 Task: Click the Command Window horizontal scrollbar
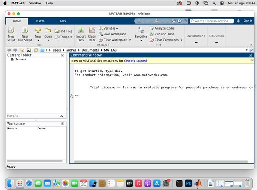coord(161,162)
